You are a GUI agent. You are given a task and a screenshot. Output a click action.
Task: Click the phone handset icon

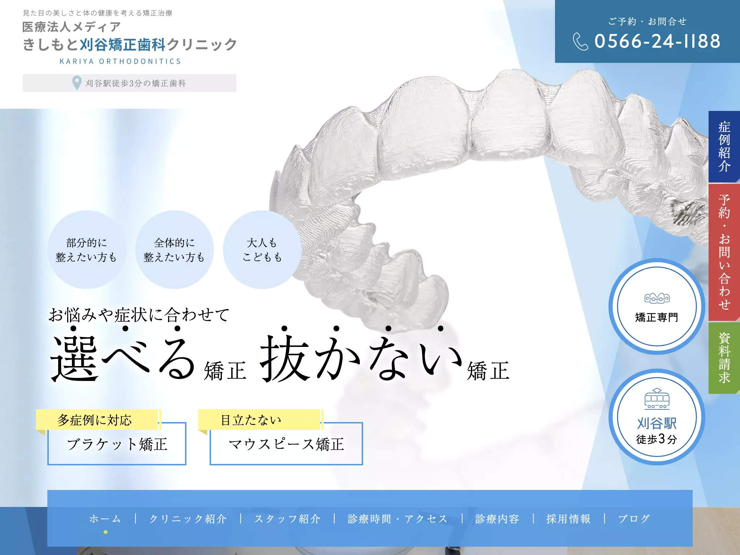click(581, 42)
